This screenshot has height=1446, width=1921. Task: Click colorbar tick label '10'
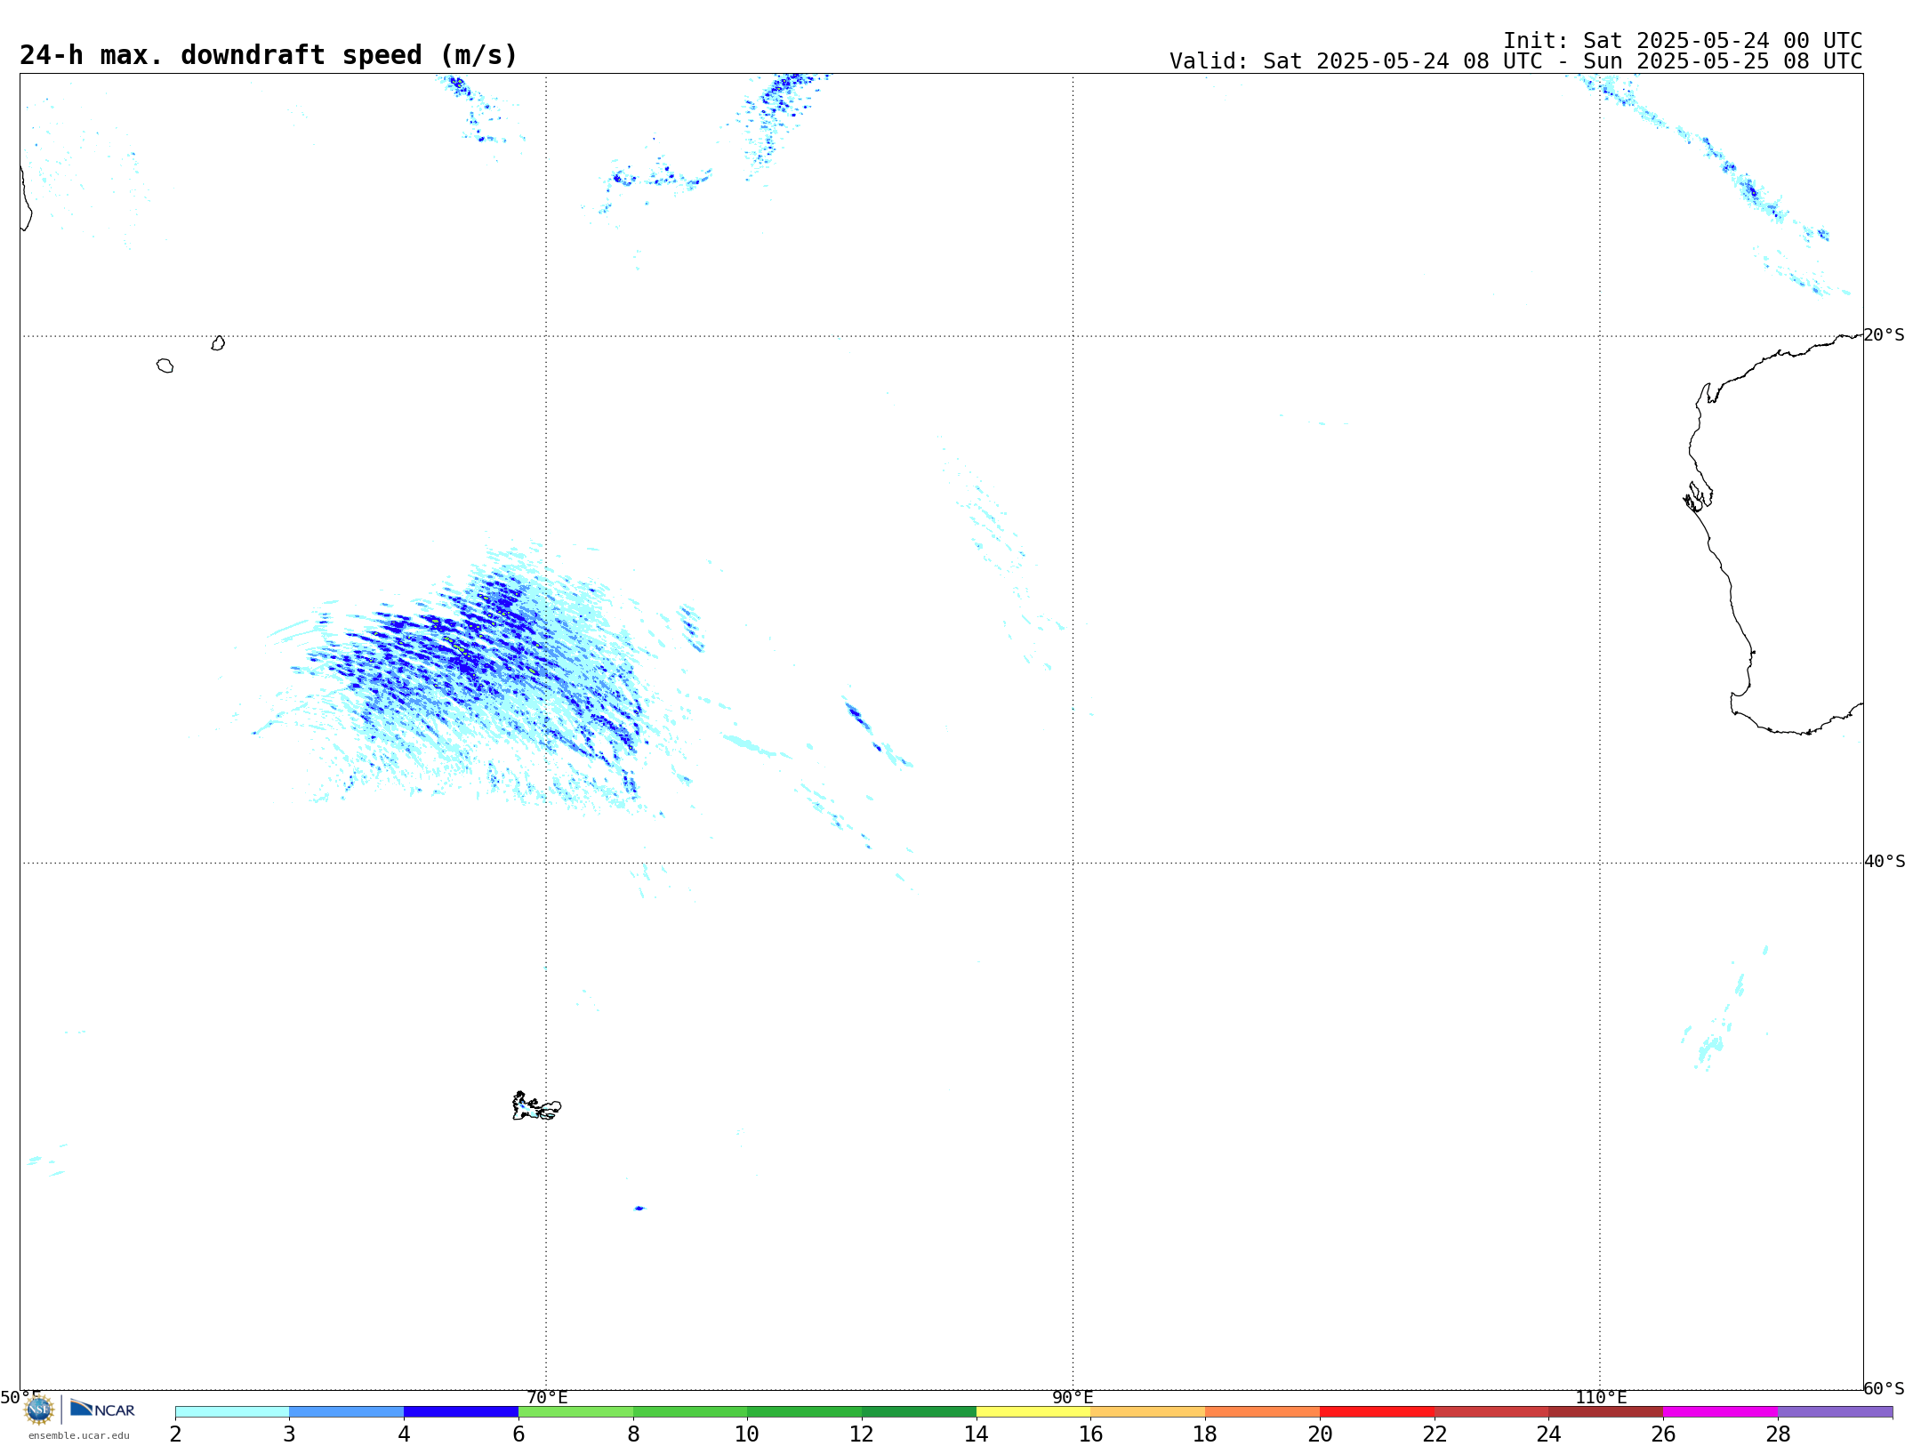pos(747,1434)
